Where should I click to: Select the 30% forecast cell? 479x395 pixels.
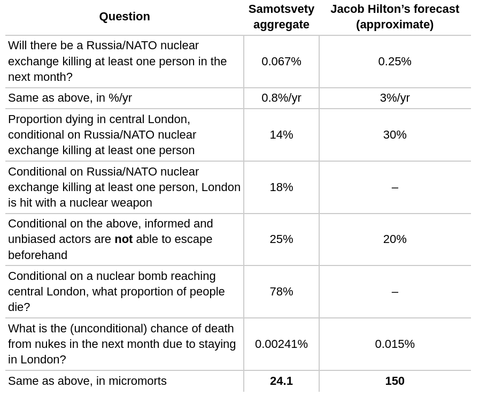tap(395, 135)
